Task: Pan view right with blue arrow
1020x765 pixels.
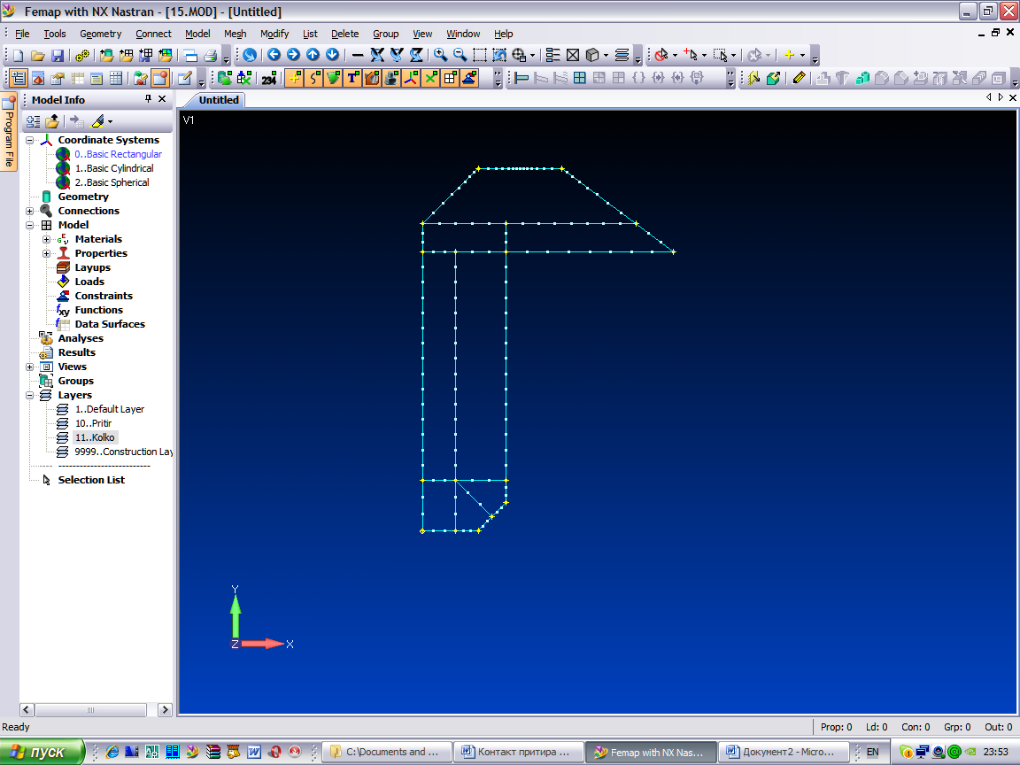Action: 293,55
